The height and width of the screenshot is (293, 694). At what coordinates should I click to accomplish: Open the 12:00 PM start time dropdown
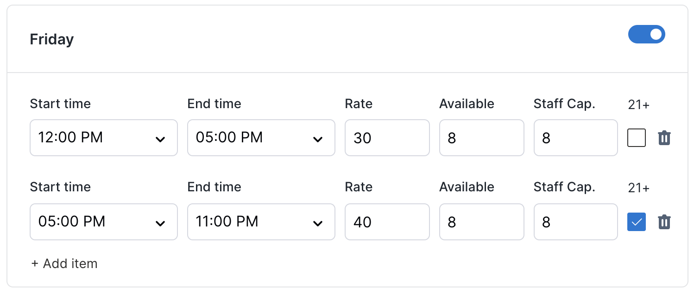click(103, 138)
